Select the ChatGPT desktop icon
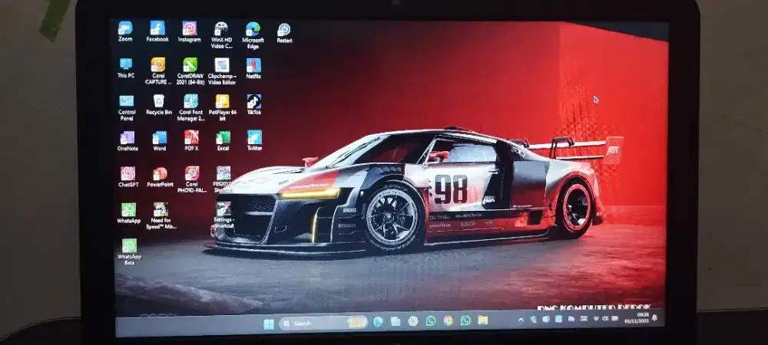The height and width of the screenshot is (345, 768). [127, 174]
